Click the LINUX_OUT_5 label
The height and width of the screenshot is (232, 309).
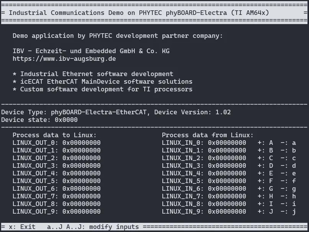pyautogui.click(x=35, y=181)
